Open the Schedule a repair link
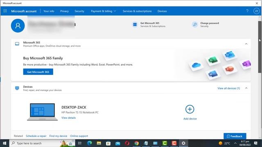 coord(36,136)
